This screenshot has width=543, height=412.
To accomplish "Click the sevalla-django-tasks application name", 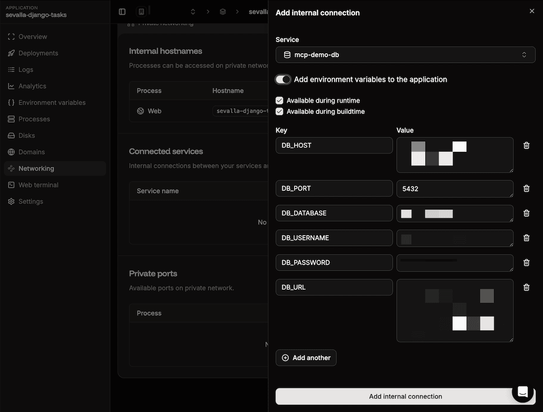I will pyautogui.click(x=36, y=15).
